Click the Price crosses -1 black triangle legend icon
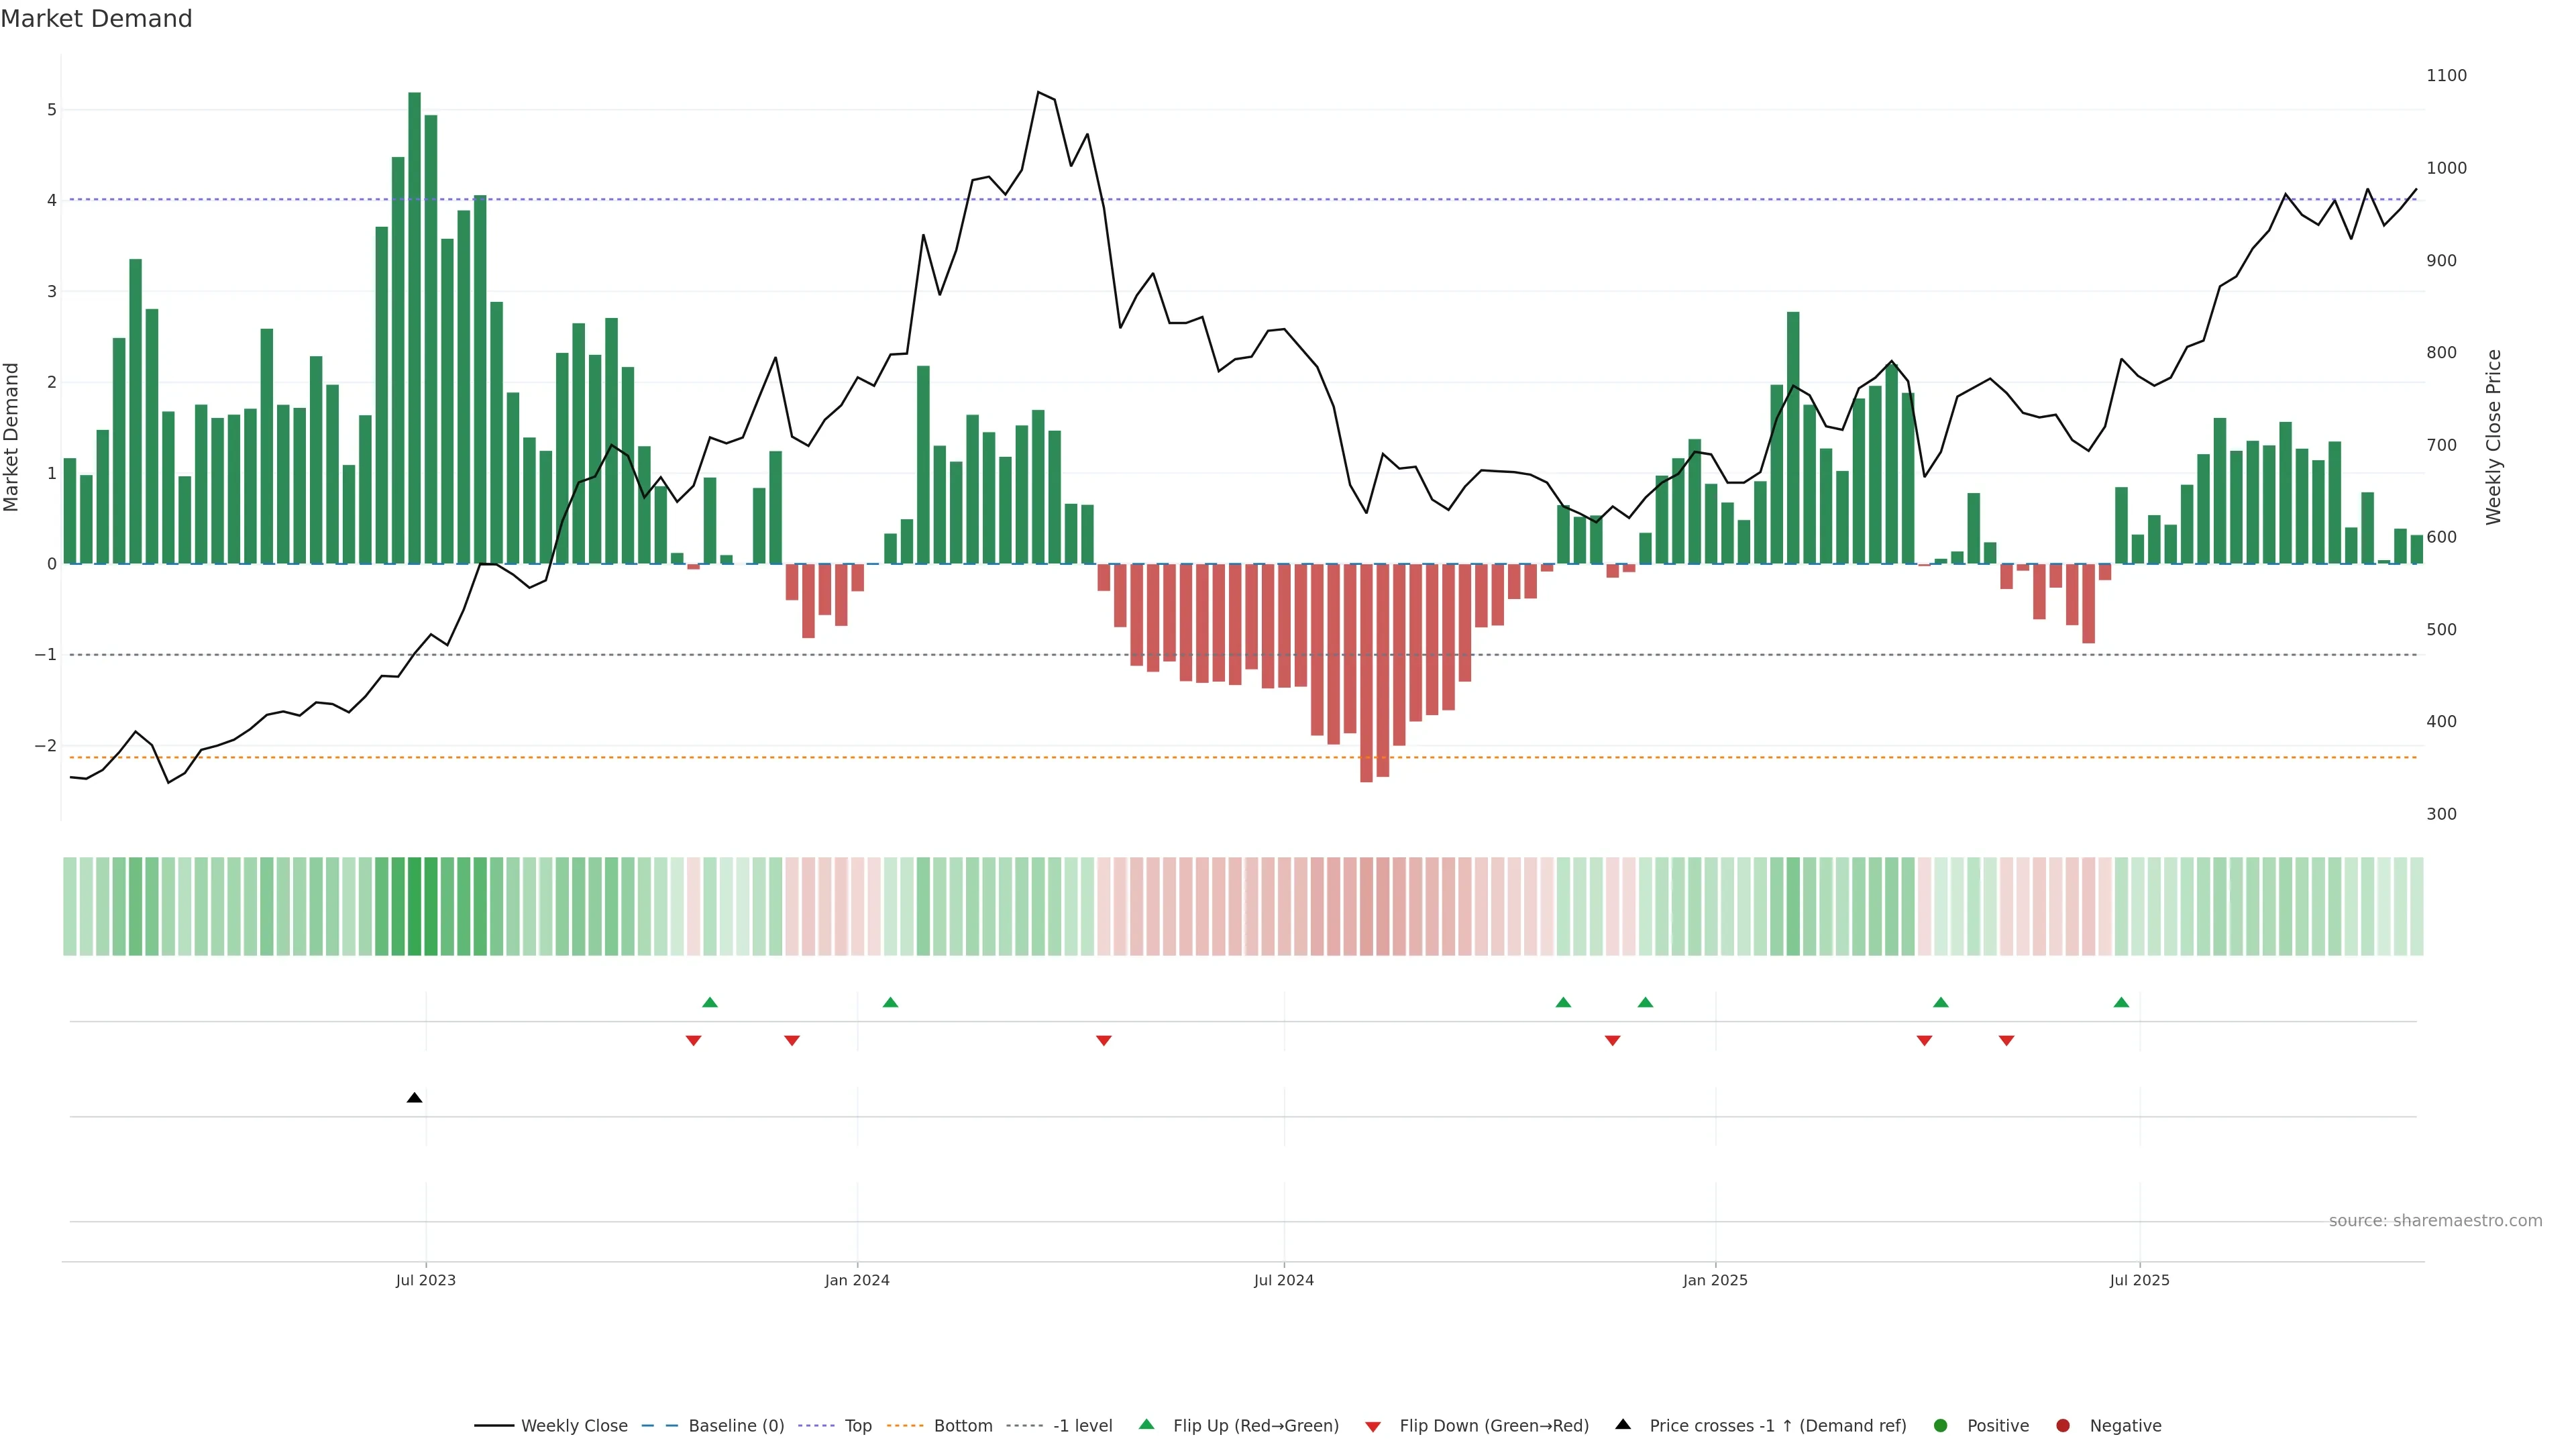Image resolution: width=2576 pixels, height=1449 pixels. tap(1623, 1424)
